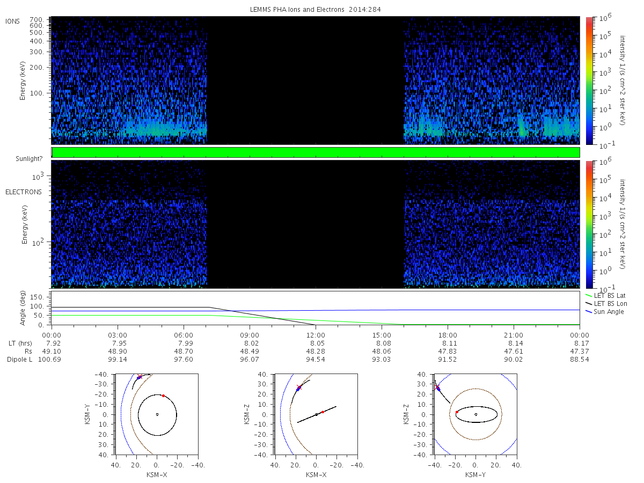This screenshot has height=483, width=644.
Task: Click the ELECTRONS panel label
Action: tap(24, 192)
